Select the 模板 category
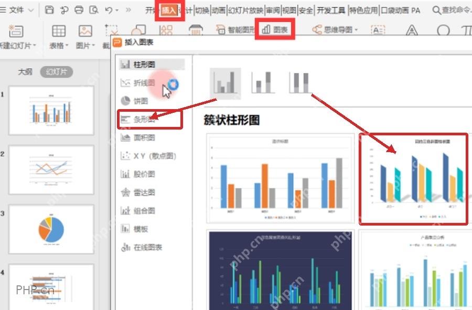This screenshot has height=310, width=472. pyautogui.click(x=135, y=229)
